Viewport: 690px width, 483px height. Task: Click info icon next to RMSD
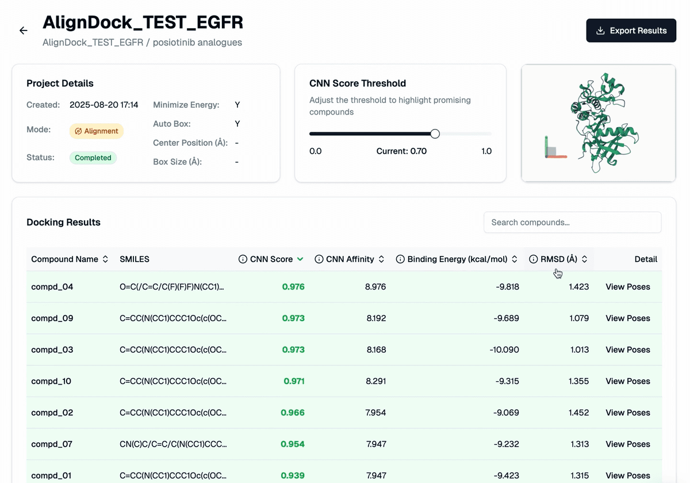(533, 259)
